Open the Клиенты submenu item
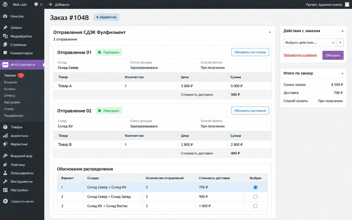The width and height of the screenshot is (352, 220). 10,82
